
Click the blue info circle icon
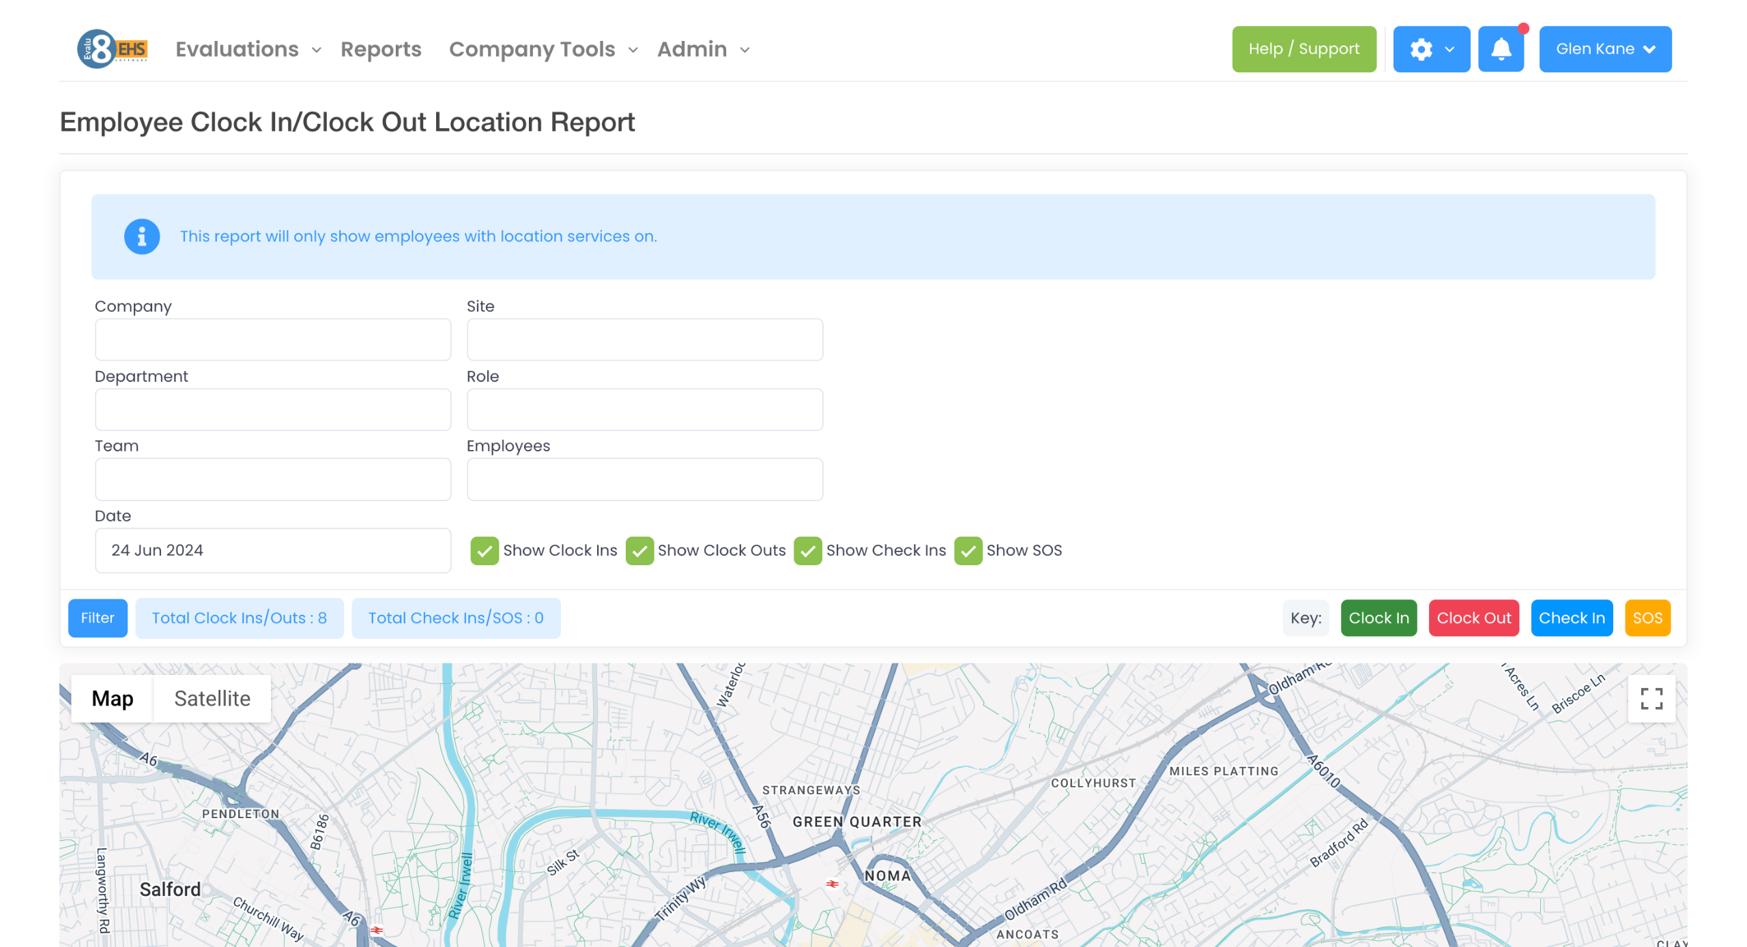click(x=142, y=237)
